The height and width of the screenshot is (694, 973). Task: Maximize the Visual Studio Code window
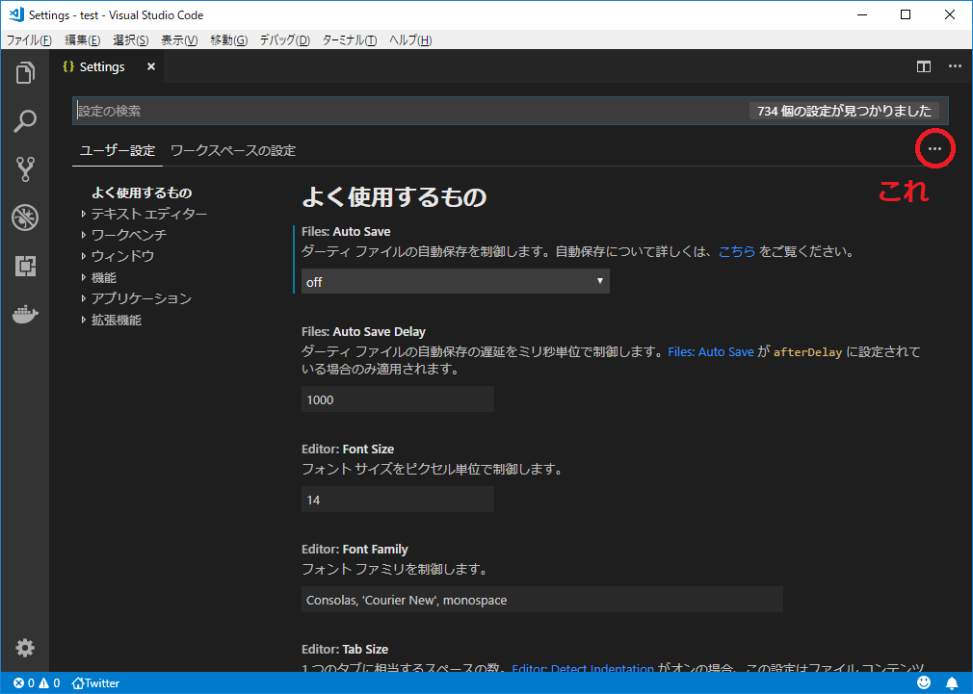click(906, 14)
